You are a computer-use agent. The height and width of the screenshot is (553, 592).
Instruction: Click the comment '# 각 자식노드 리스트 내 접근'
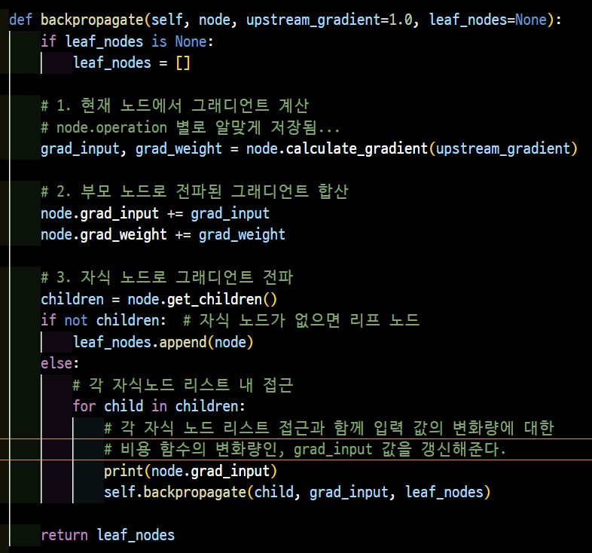(183, 385)
